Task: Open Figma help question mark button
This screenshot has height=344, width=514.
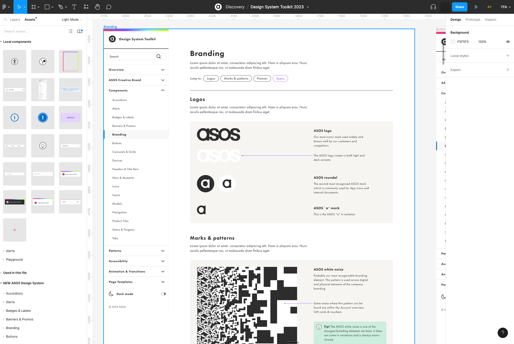Action: pos(503,333)
